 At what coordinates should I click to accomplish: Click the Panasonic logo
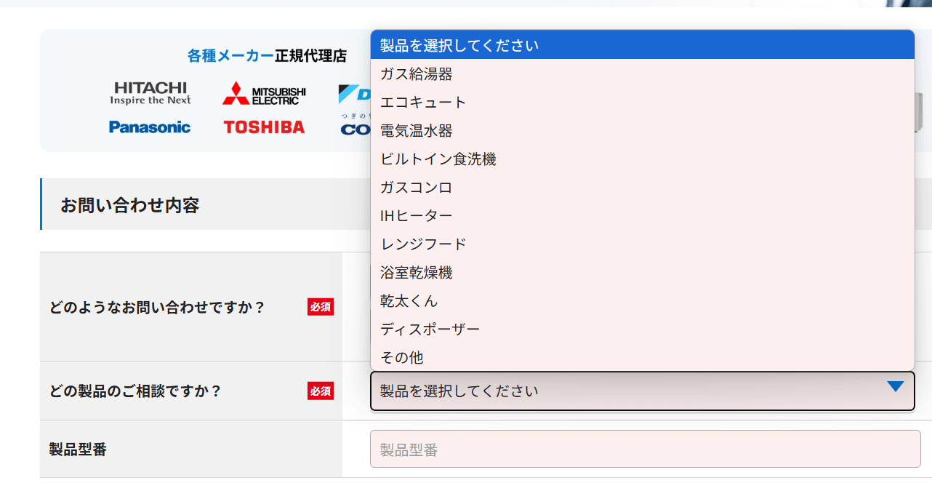[150, 127]
